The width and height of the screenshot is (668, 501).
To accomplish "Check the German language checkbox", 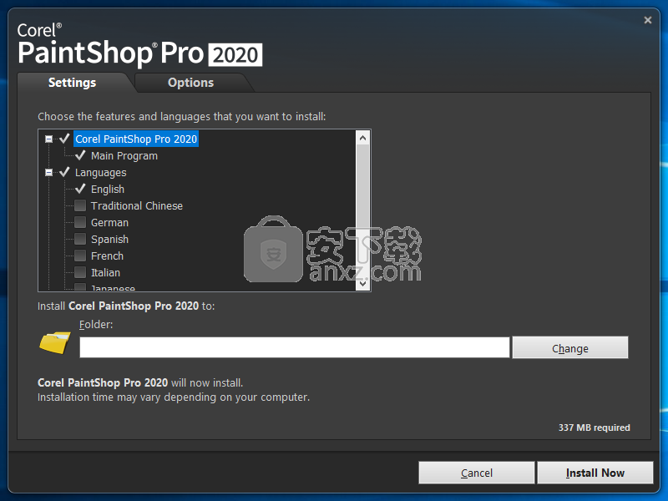I will (x=80, y=222).
